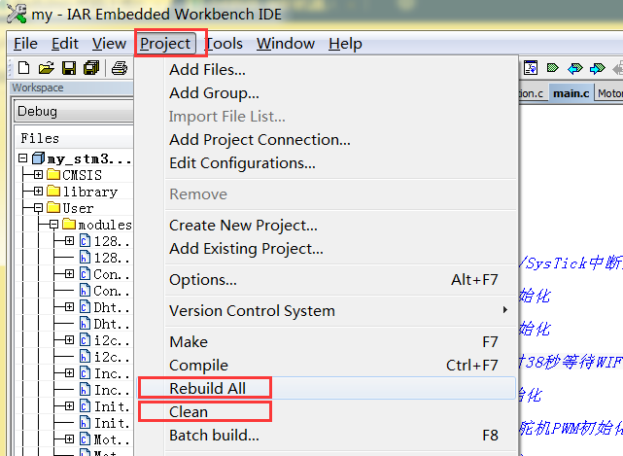Click the User folder icon

(x=53, y=207)
